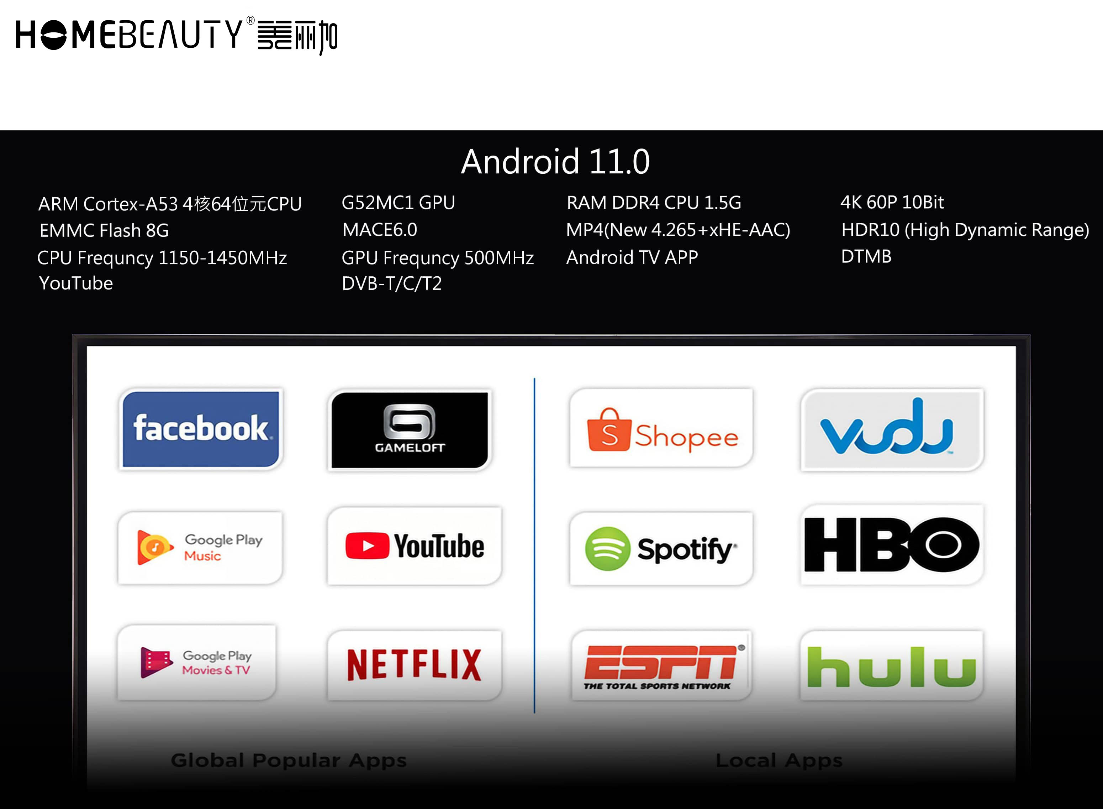Open the YouTube app tile

(x=415, y=546)
